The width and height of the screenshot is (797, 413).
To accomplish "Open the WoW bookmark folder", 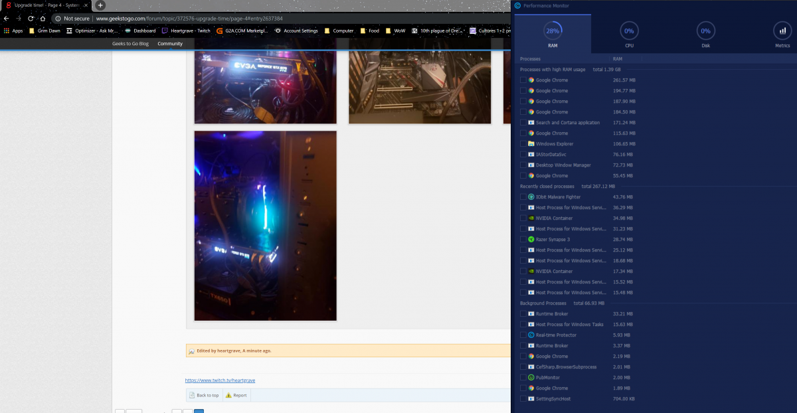I will pos(395,31).
